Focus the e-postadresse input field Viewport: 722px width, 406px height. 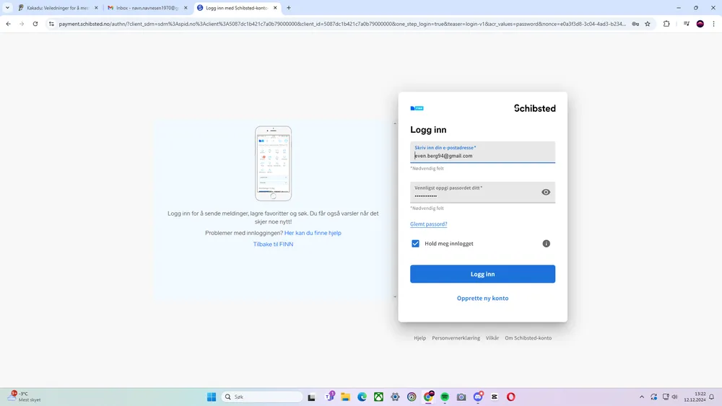tap(482, 152)
